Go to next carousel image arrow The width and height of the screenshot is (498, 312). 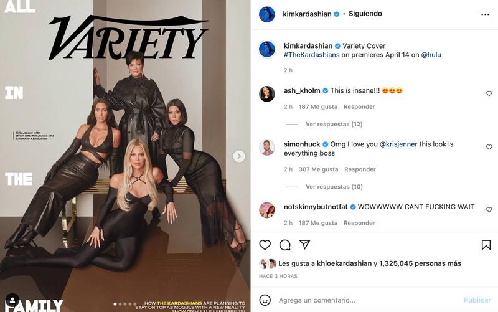(x=239, y=156)
